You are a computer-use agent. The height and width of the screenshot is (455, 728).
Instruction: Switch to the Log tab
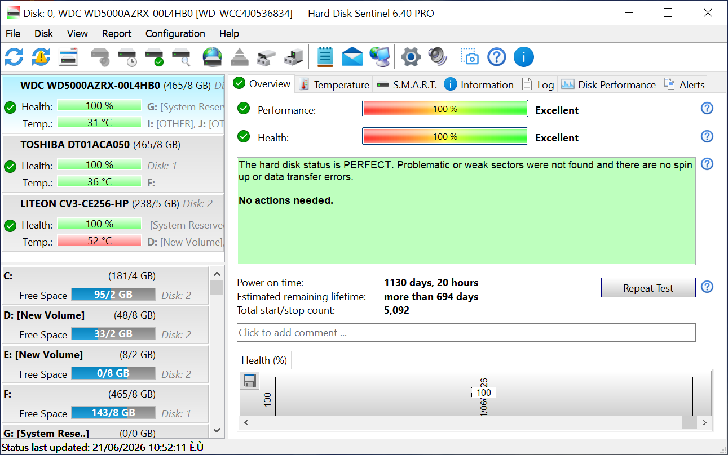tap(538, 84)
